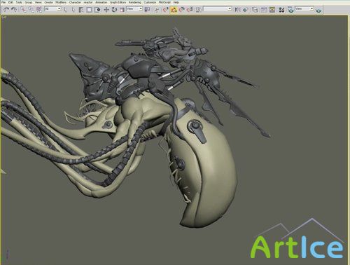The width and height of the screenshot is (350, 265).
Task: Open the Group menu
Action: click(x=29, y=2)
